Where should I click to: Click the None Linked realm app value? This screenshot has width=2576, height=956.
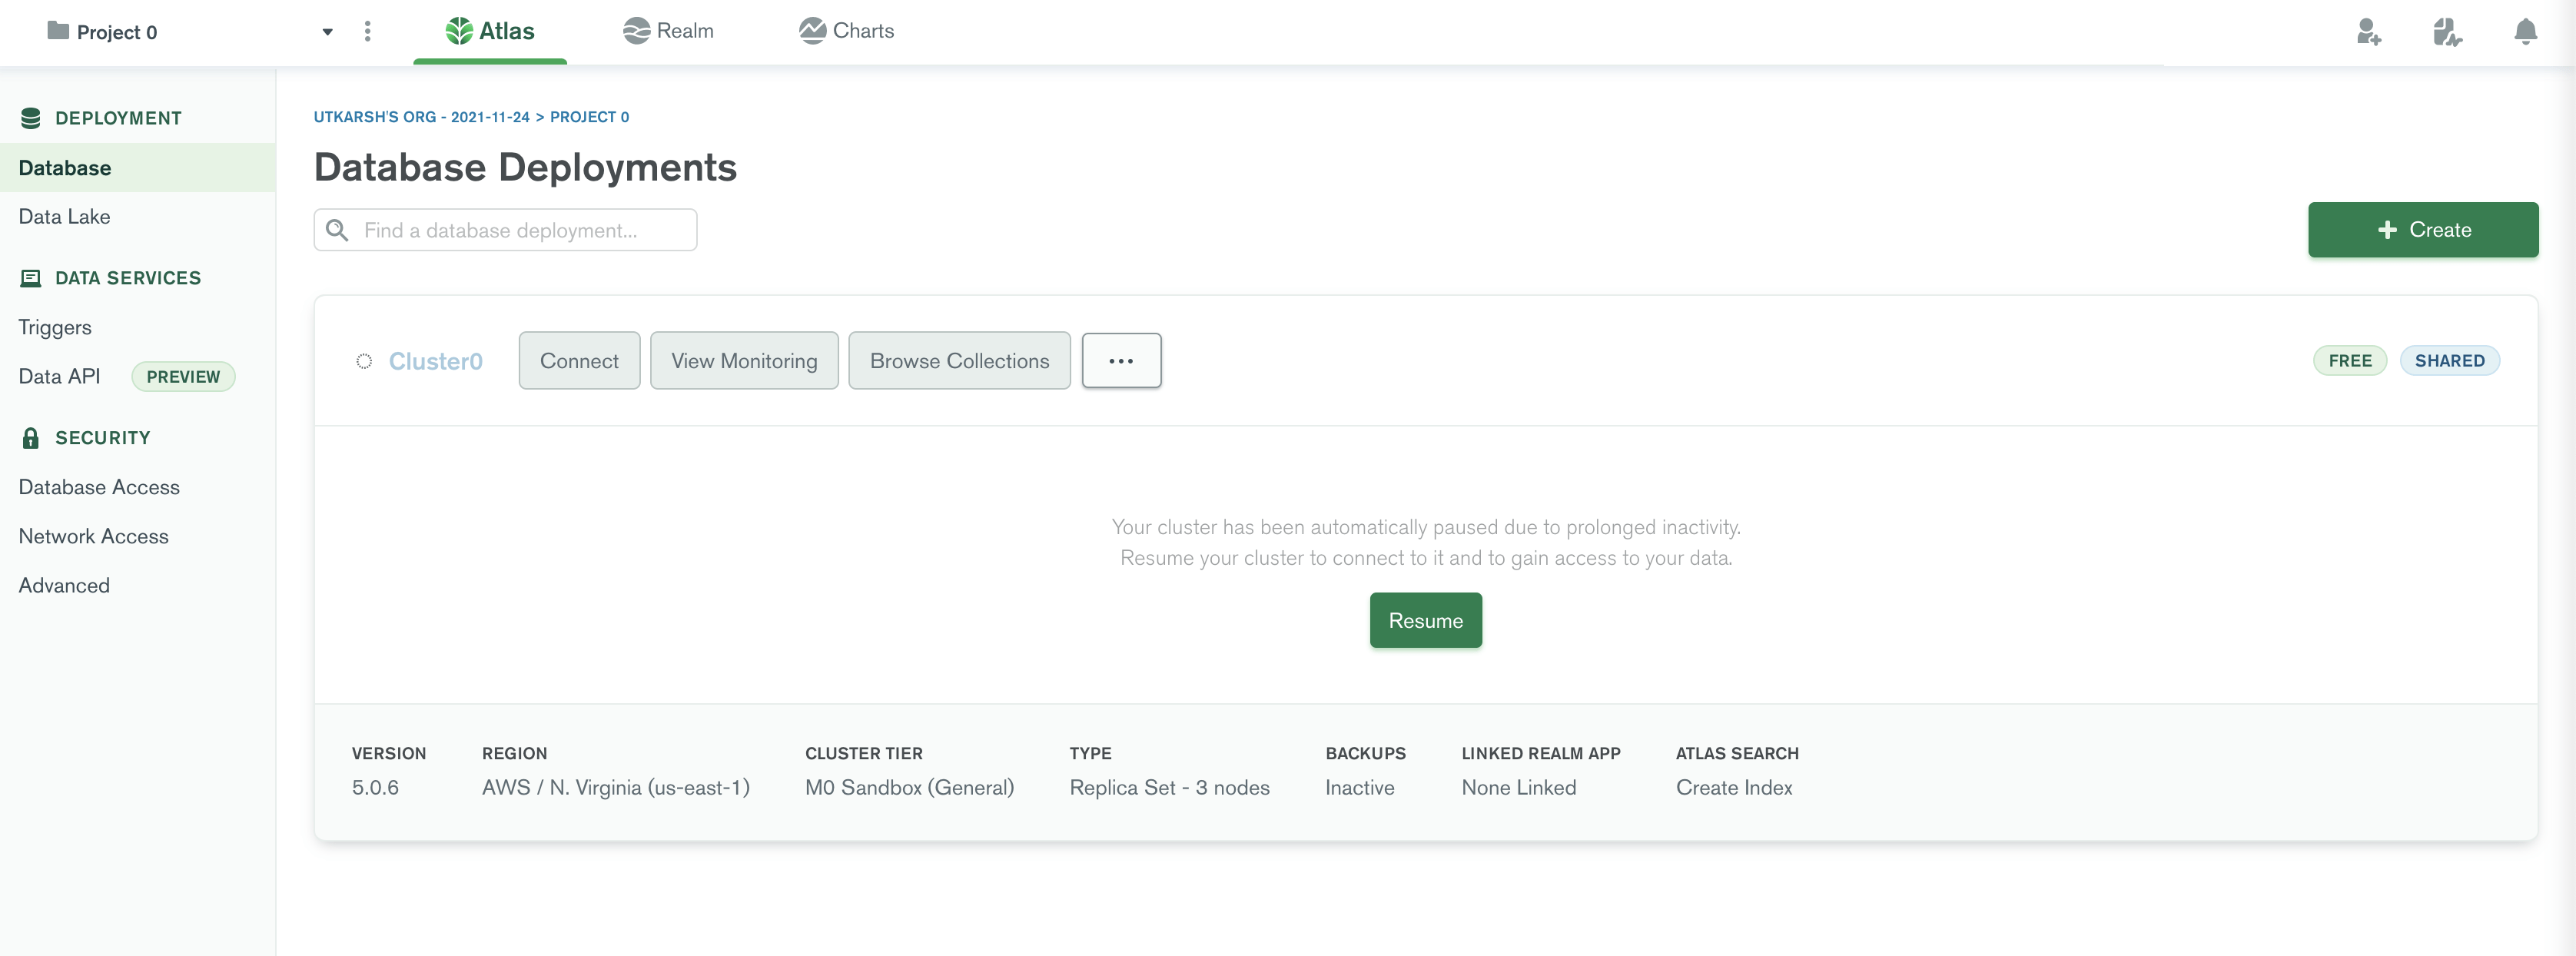(x=1519, y=788)
